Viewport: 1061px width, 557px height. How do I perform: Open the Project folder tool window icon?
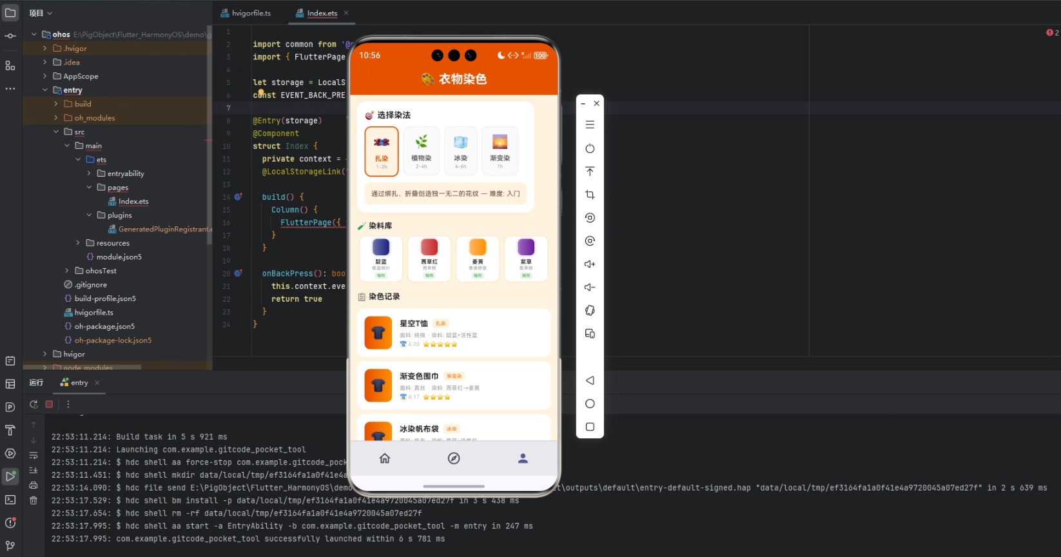click(x=10, y=13)
